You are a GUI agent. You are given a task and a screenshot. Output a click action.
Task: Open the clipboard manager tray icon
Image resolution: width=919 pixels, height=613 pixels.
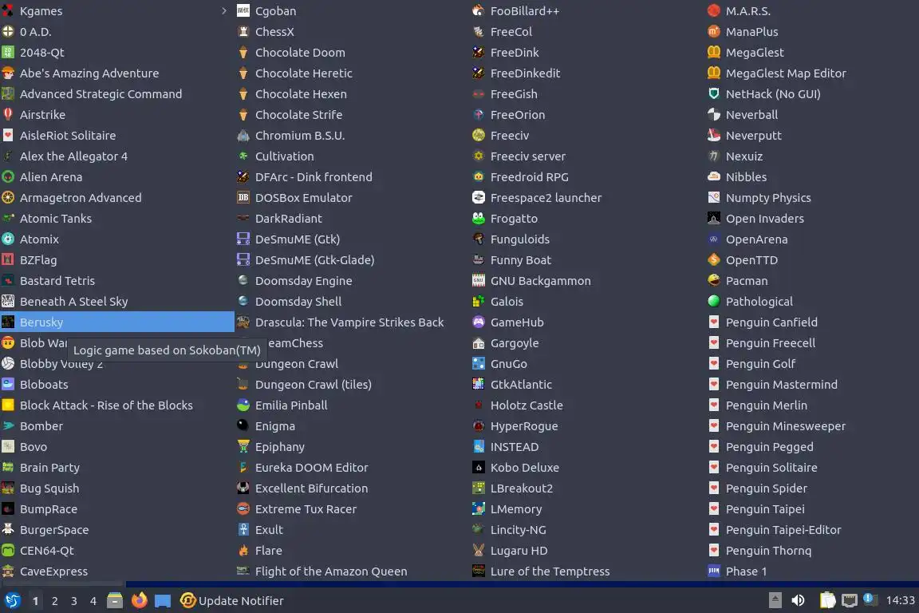coord(827,600)
